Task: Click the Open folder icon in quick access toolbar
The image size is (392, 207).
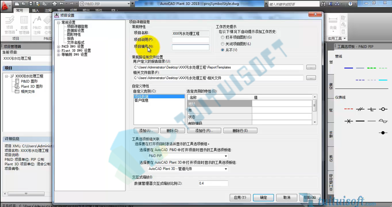Action: 24,4
